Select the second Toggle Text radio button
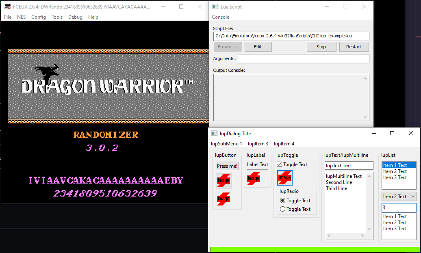 282,209
